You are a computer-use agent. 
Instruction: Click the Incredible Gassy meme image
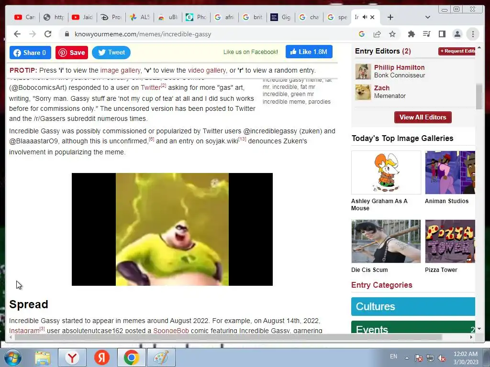[172, 229]
